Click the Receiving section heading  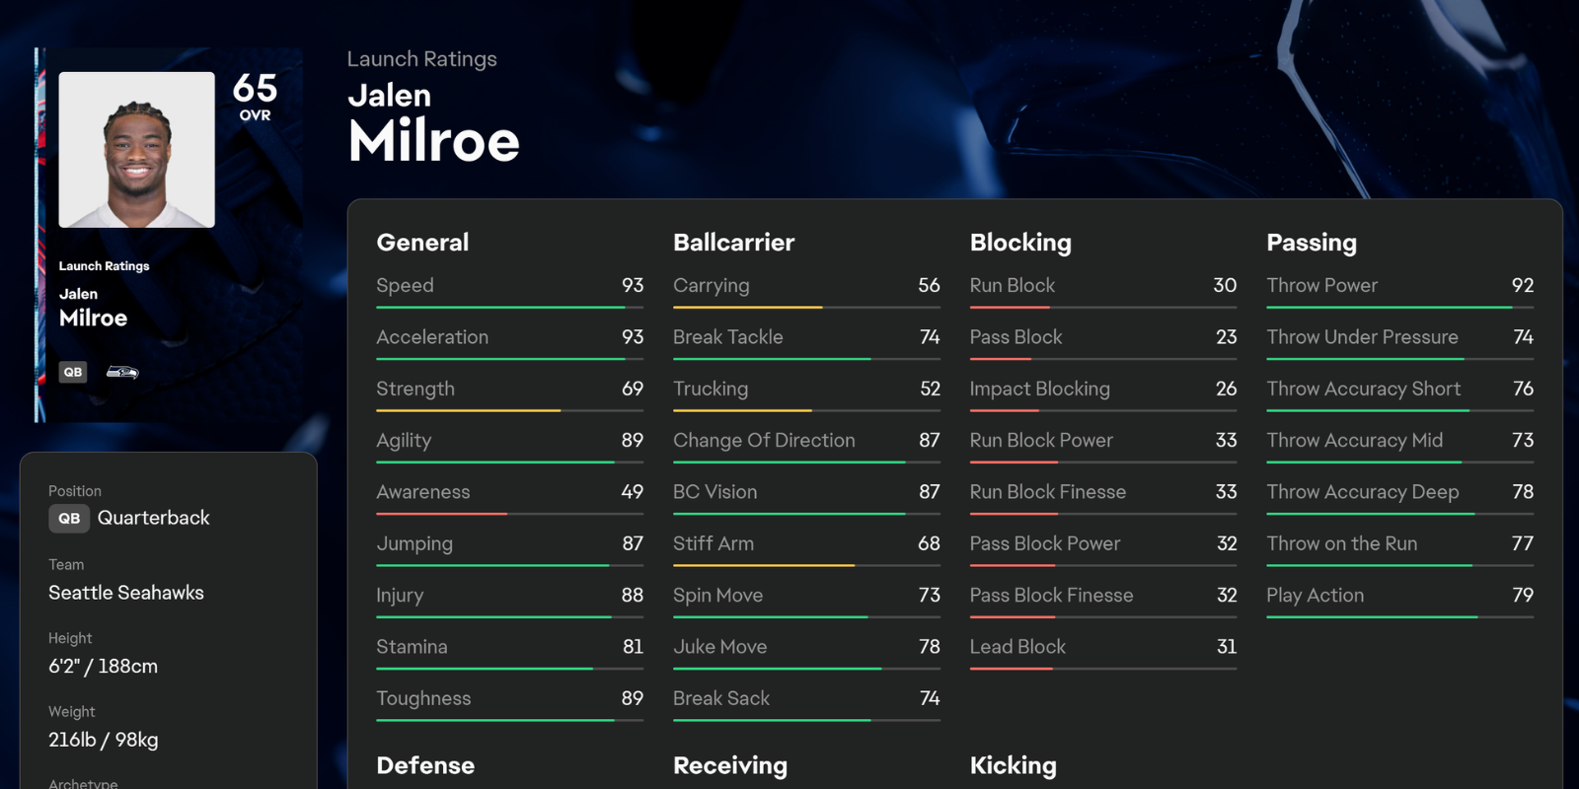tap(730, 765)
